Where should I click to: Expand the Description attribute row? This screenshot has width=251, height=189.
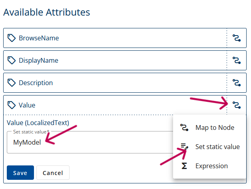[115, 83]
